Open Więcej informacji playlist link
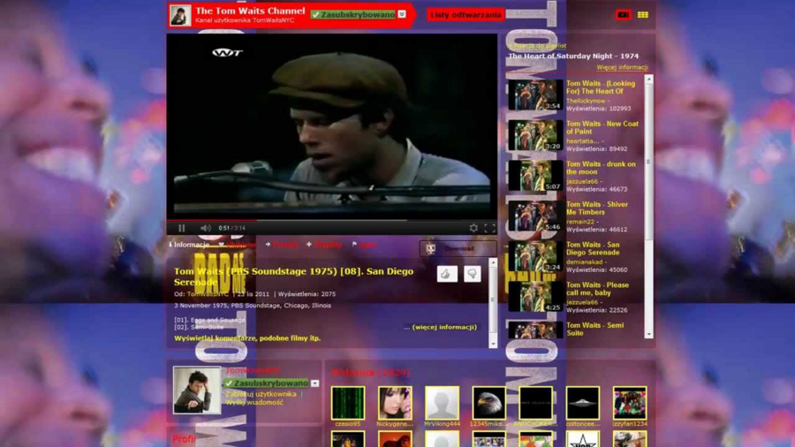Image resolution: width=795 pixels, height=447 pixels. pos(622,67)
